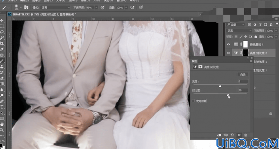This screenshot has height=149, width=279.
Task: Filter layers by type T icon
Action: coord(260,24)
